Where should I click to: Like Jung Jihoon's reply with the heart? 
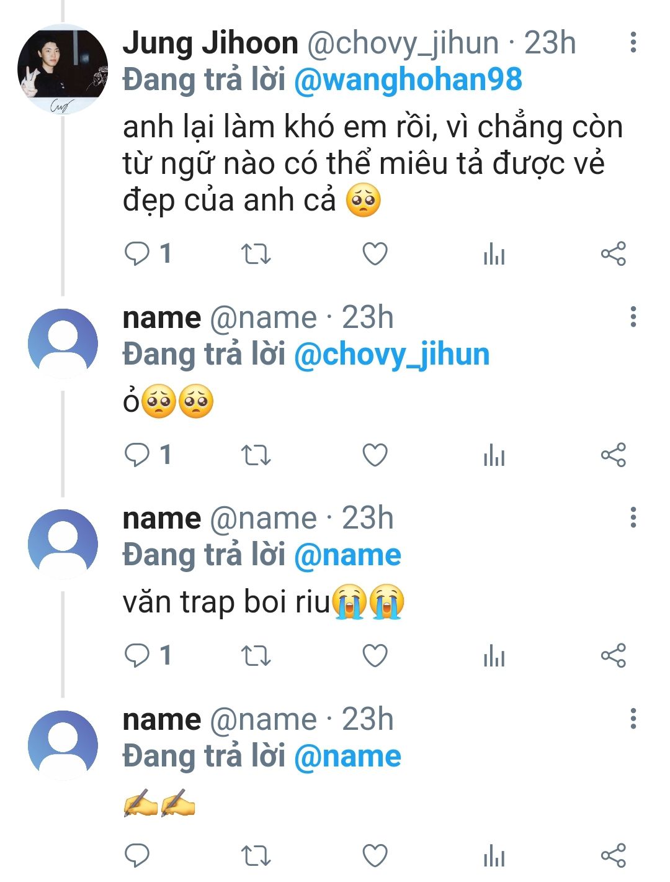tap(375, 254)
